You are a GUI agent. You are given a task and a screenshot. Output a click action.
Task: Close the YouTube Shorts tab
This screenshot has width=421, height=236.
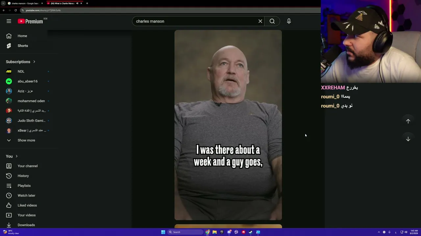point(81,3)
